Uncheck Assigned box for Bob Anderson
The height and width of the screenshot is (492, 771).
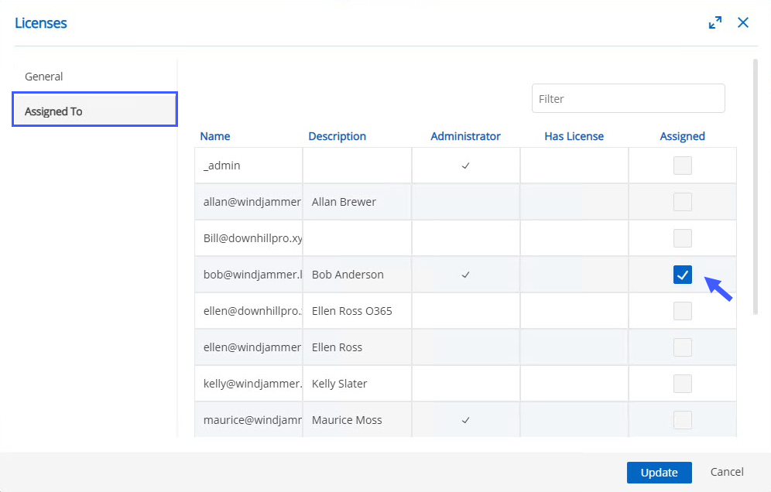pyautogui.click(x=682, y=275)
